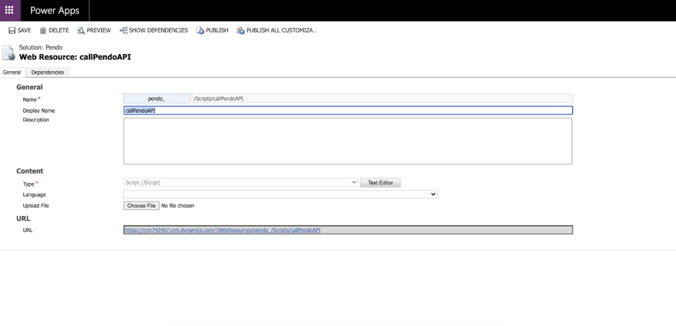Click the Name field /Scripts/callPendoAPI

[x=382, y=98]
